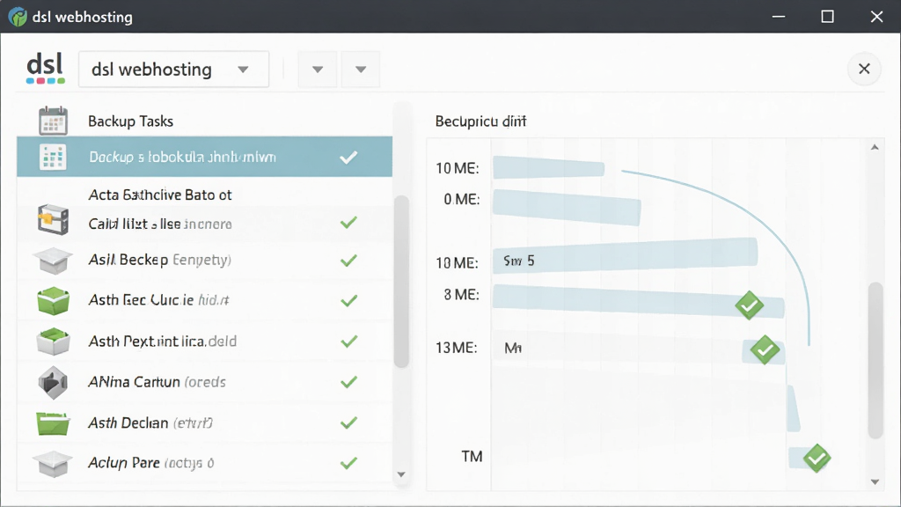This screenshot has width=901, height=507.
Task: Click the open box icon beside 'Asth Pext.int'
Action: (53, 341)
